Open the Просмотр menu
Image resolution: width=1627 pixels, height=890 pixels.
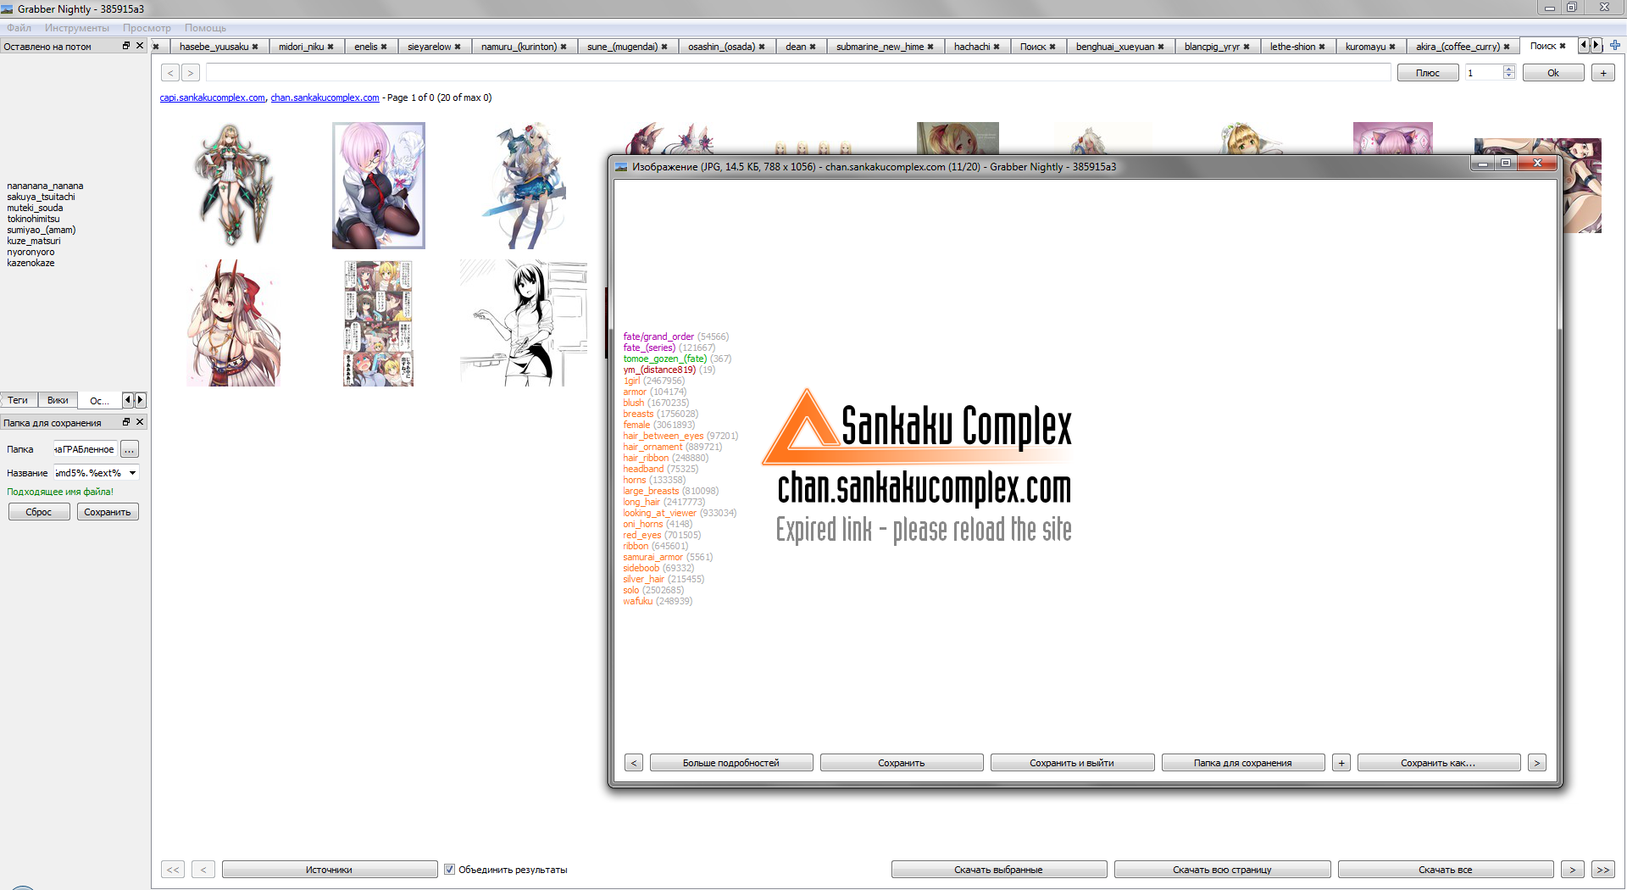(x=147, y=28)
